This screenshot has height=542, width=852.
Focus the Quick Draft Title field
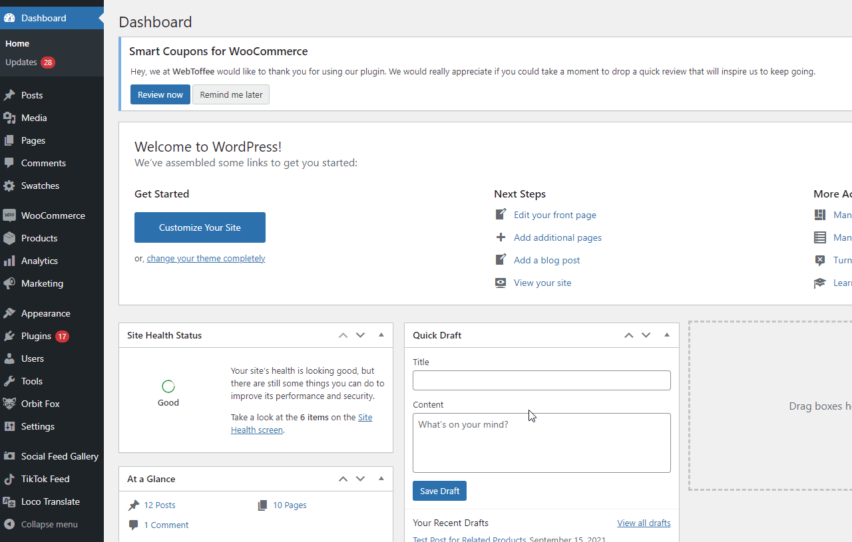[542, 380]
